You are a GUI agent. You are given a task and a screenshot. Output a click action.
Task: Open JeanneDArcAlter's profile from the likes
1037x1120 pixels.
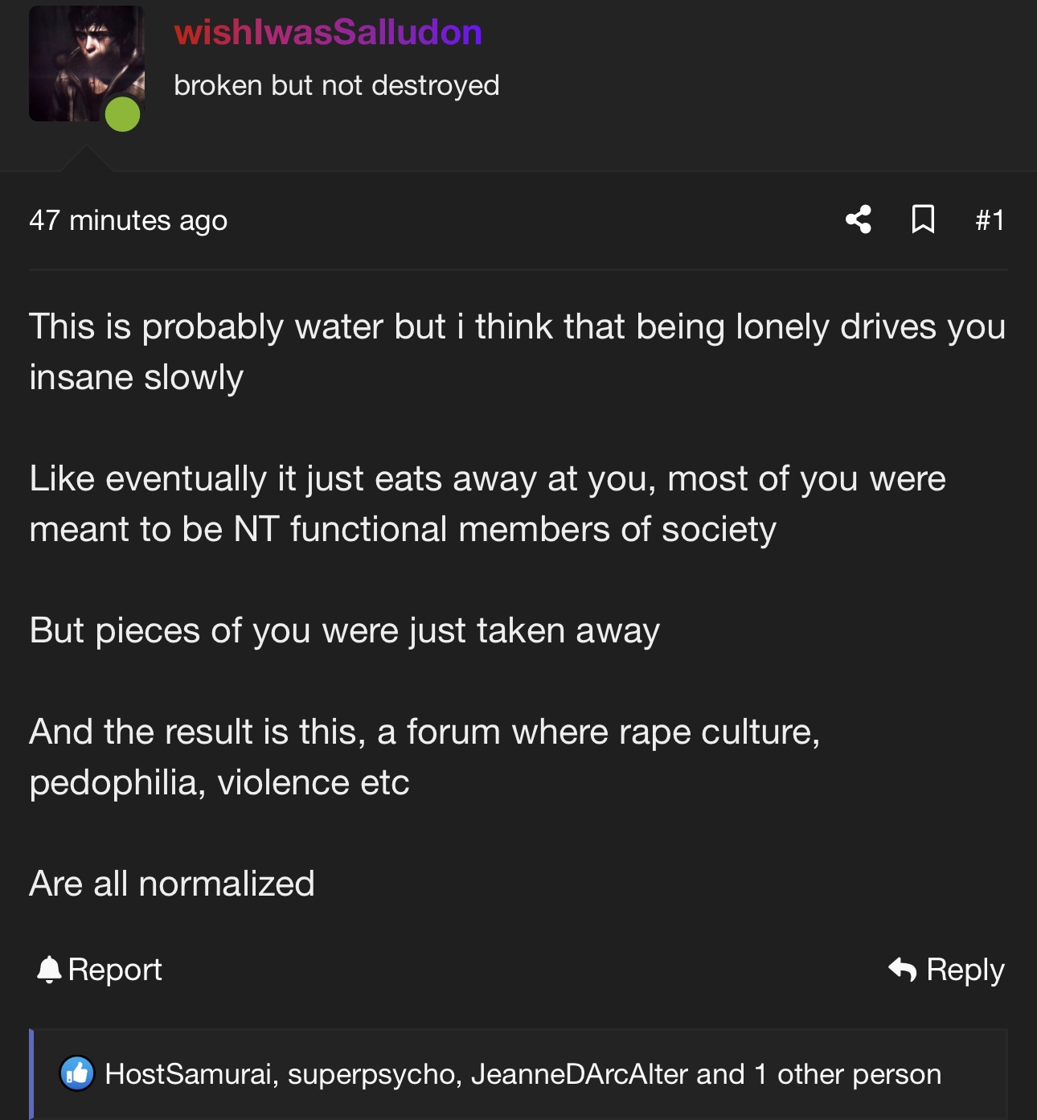tap(579, 1074)
